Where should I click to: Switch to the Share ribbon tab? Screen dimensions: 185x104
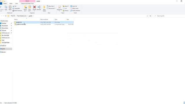(x=11, y=3)
